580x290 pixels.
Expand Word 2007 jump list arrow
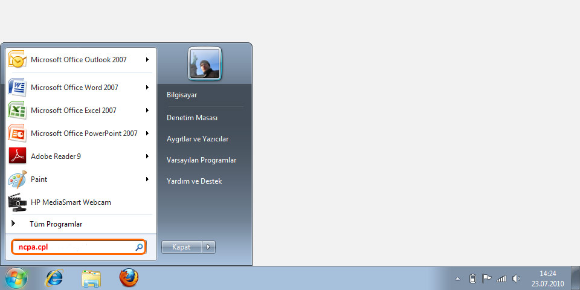[x=147, y=87]
